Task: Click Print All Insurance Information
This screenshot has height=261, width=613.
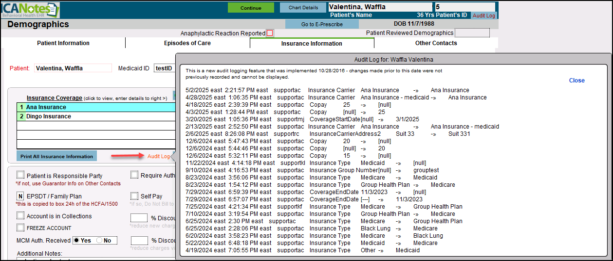Action: coord(56,156)
